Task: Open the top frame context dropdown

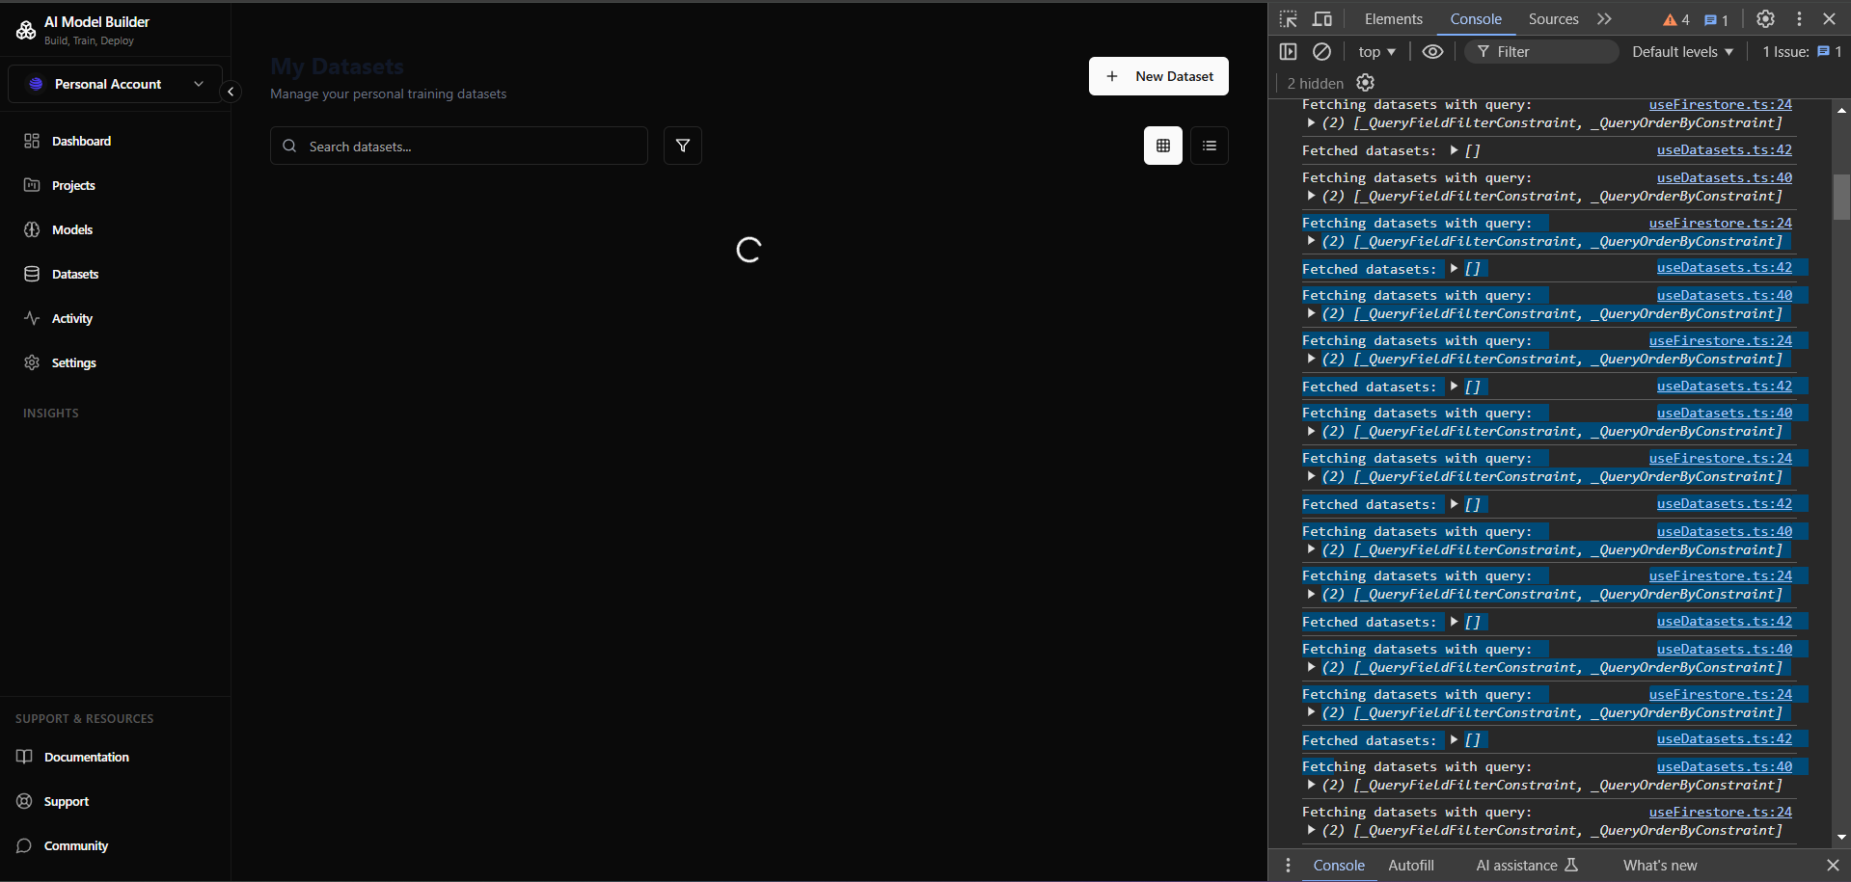Action: click(x=1376, y=51)
